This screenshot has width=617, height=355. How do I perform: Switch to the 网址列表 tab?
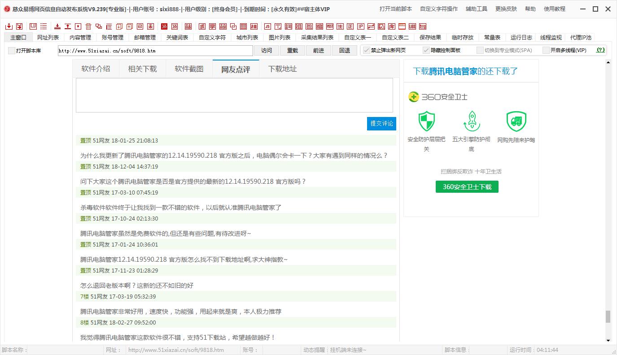click(x=48, y=38)
